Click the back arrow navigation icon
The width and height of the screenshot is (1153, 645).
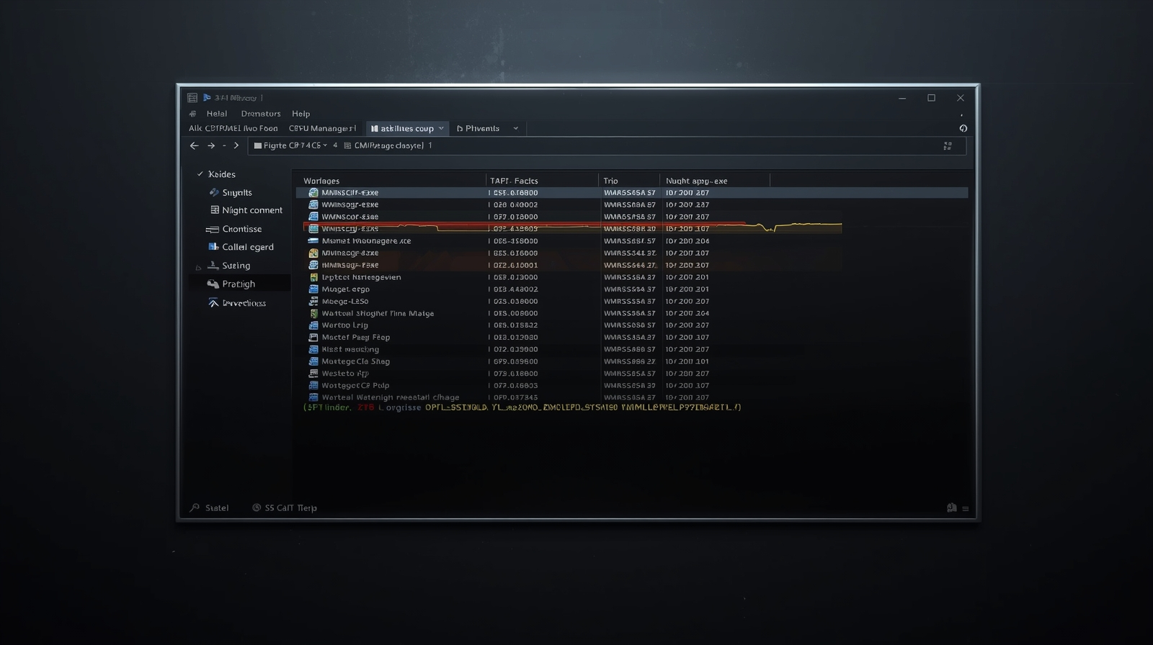click(x=194, y=145)
